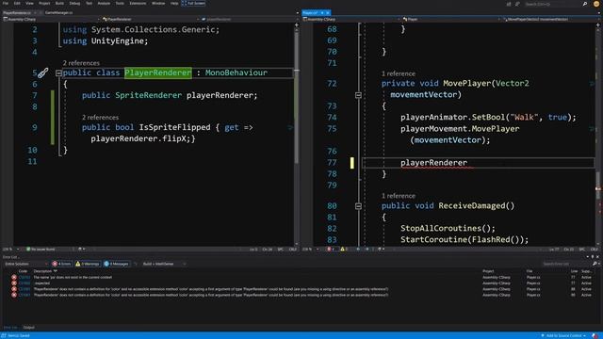Click MonoBehaviour in the class declaration

236,73
